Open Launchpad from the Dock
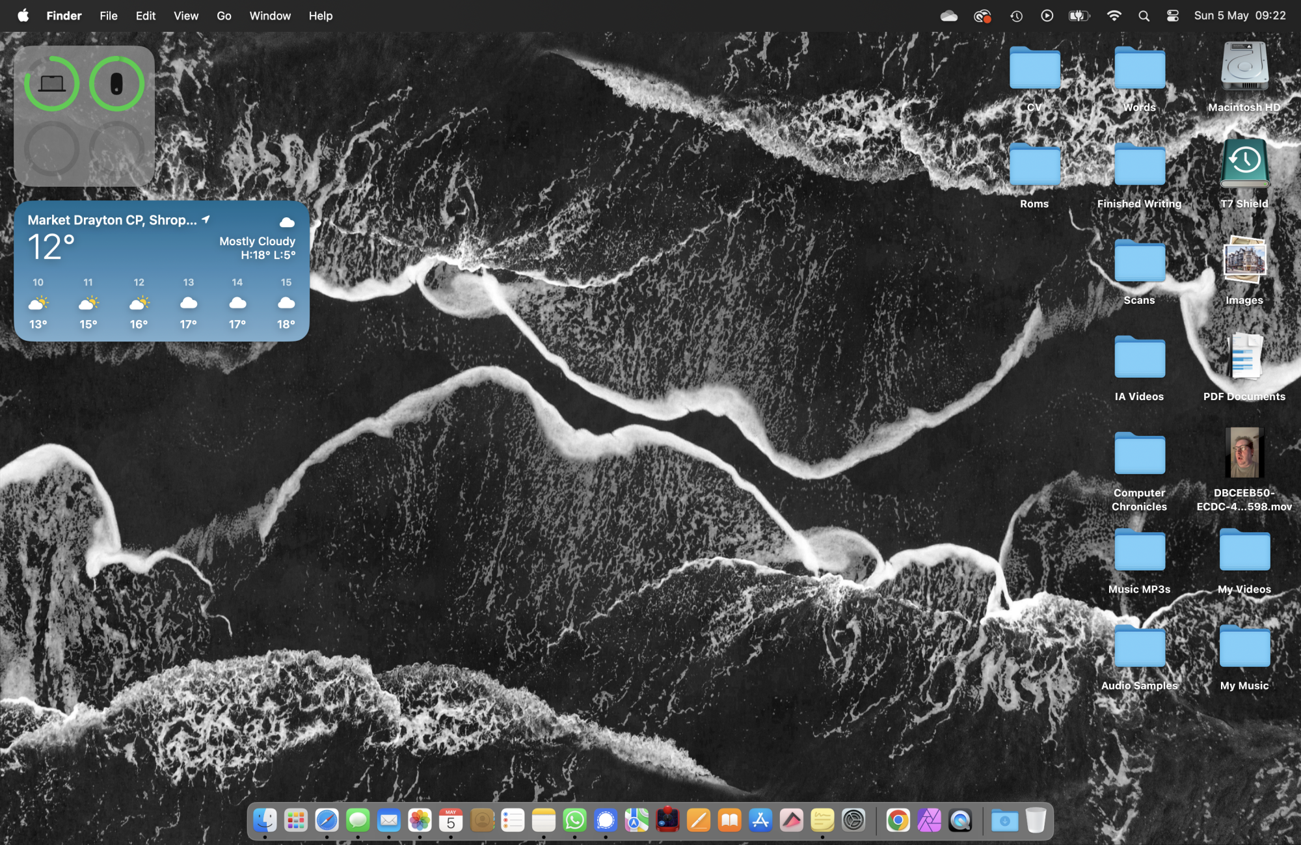 point(296,820)
